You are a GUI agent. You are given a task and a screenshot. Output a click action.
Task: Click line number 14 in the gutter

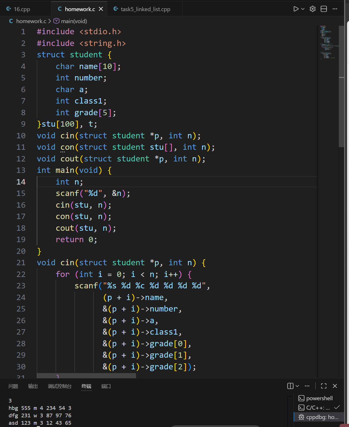[x=21, y=182]
